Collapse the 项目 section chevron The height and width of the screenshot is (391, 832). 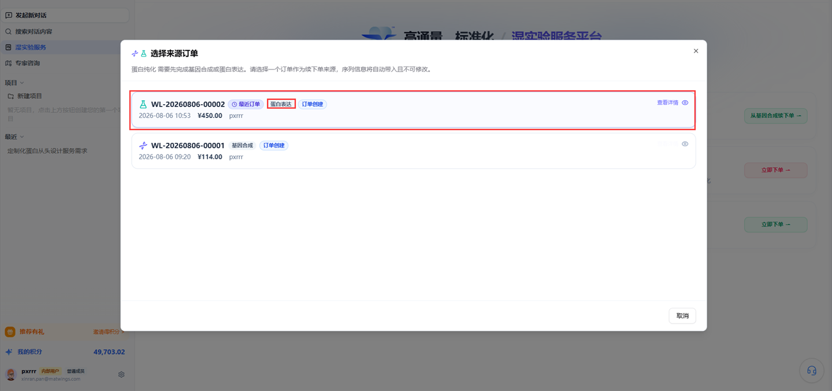(22, 83)
